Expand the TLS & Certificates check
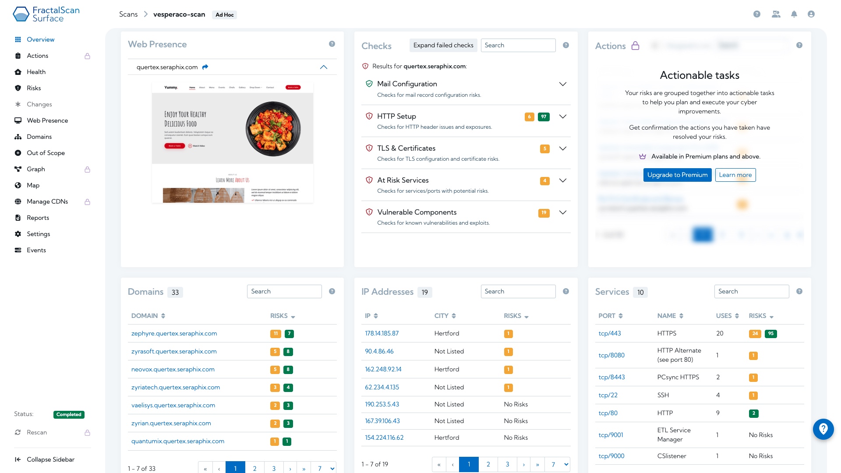 [562, 148]
